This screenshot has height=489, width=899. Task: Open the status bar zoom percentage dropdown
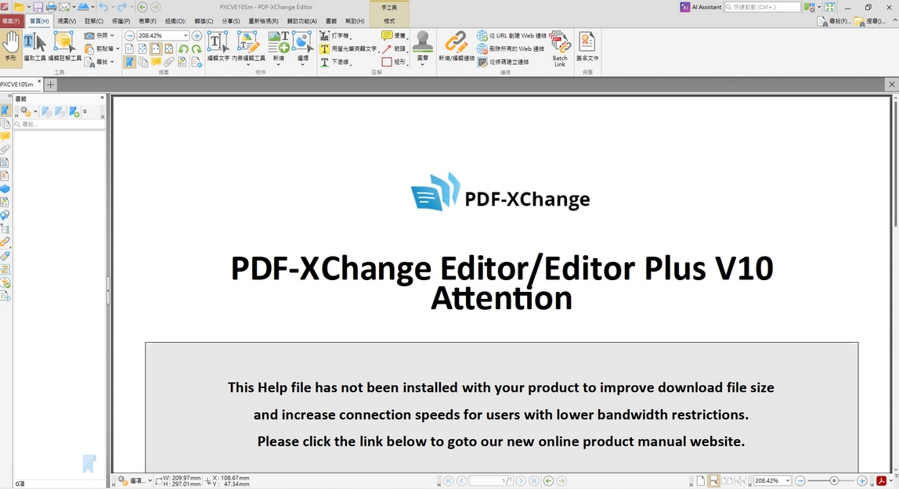click(788, 480)
